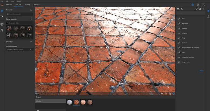This screenshot has width=210, height=111.
Task: Click the chip-shaped icon in right panel toolbar
Action: pos(200,9)
